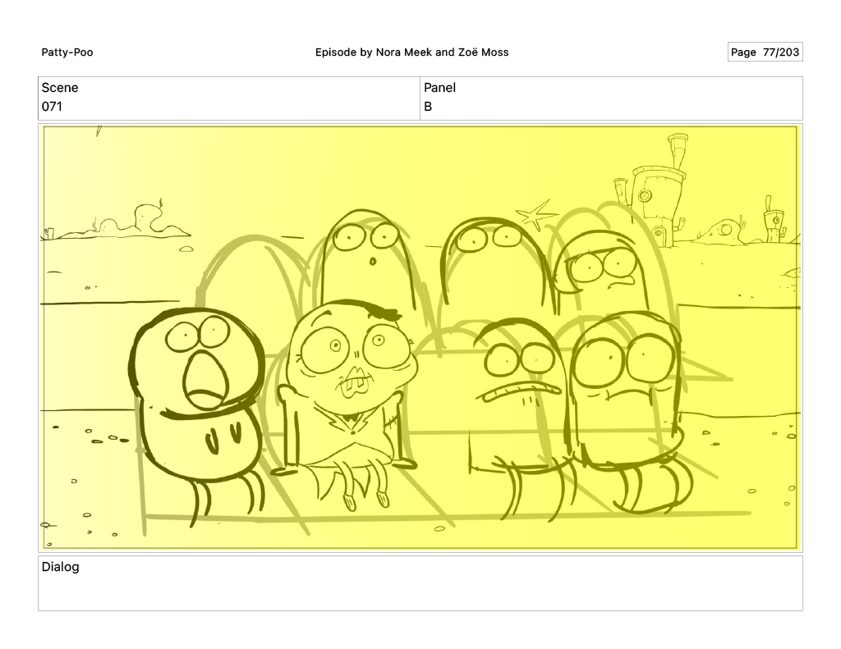Screen dimensions: 841x649
Task: Click inside the empty Dialog box
Action: coord(420,592)
